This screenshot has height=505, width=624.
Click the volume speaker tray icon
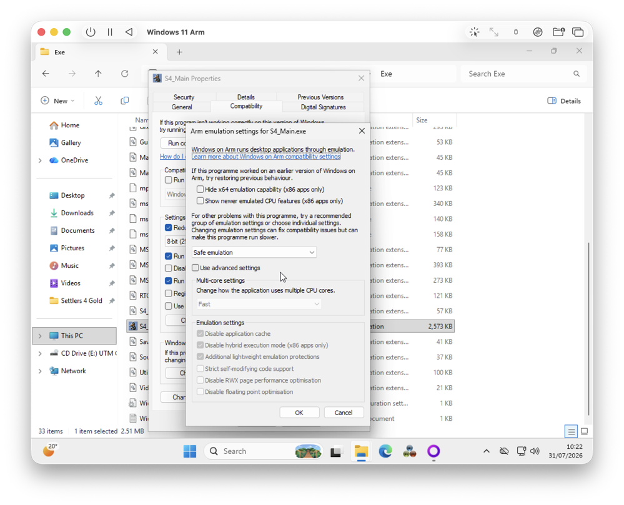535,451
